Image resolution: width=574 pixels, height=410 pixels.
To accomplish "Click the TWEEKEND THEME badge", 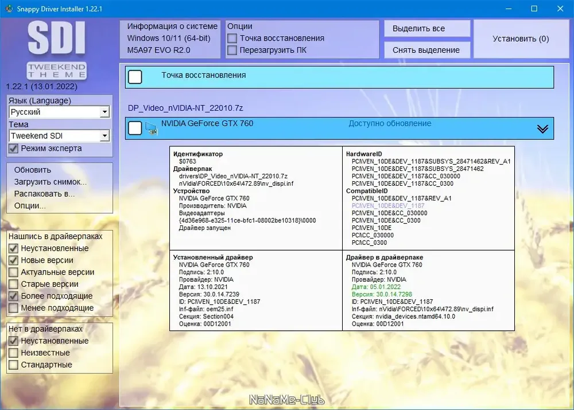I will pyautogui.click(x=57, y=71).
